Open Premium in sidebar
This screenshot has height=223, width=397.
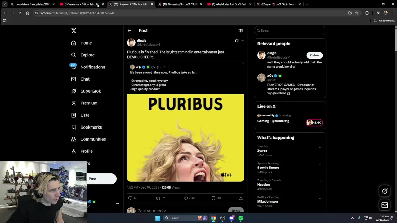coord(84,103)
